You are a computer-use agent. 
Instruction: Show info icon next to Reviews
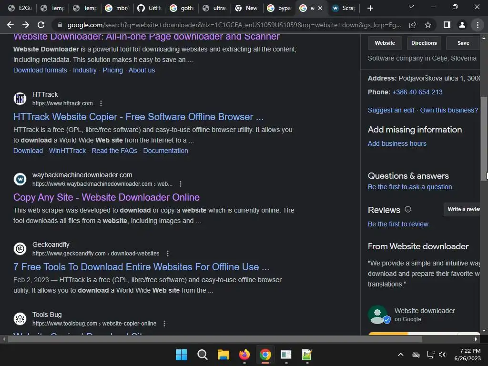tap(408, 210)
